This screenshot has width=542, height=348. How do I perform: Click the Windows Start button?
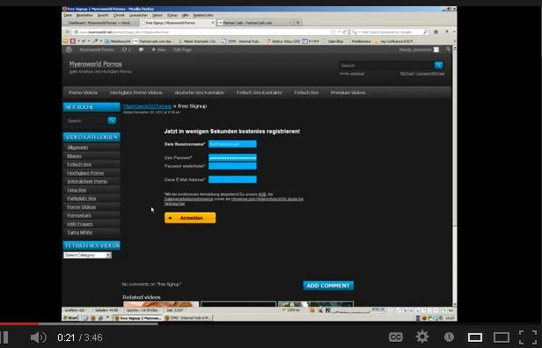[70, 318]
